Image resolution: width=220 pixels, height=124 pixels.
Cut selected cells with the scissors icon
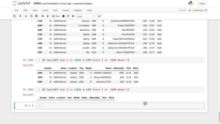pyautogui.click(x=26, y=16)
